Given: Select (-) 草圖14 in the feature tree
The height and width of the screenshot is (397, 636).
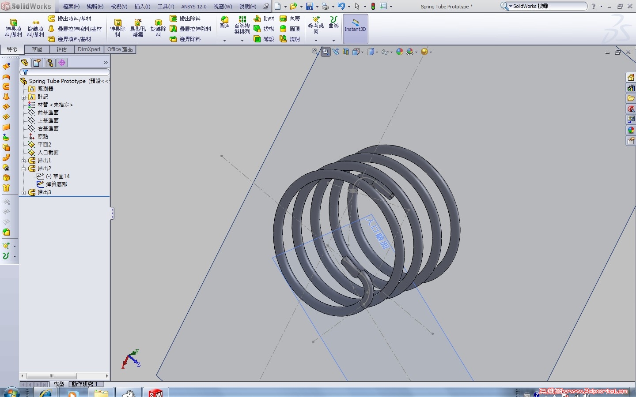Looking at the screenshot, I should 57,176.
